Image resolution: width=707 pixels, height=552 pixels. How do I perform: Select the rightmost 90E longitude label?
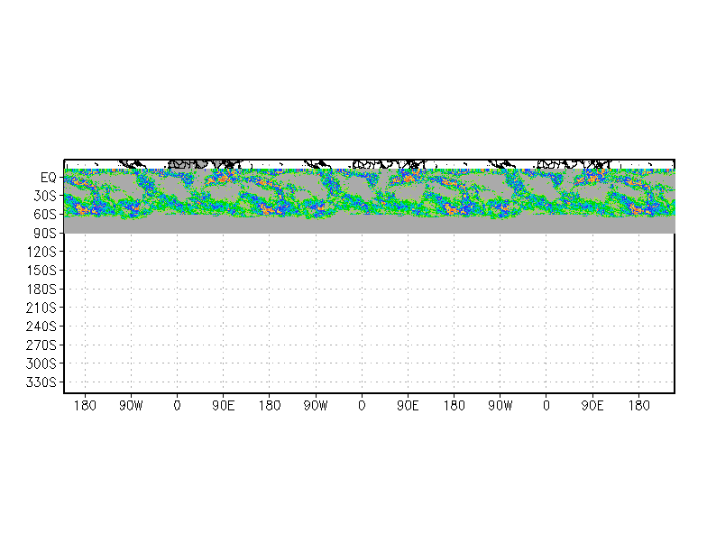[592, 406]
